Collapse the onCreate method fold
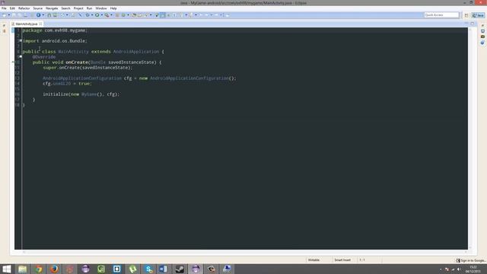Image resolution: width=487 pixels, height=274 pixels. tap(21, 57)
